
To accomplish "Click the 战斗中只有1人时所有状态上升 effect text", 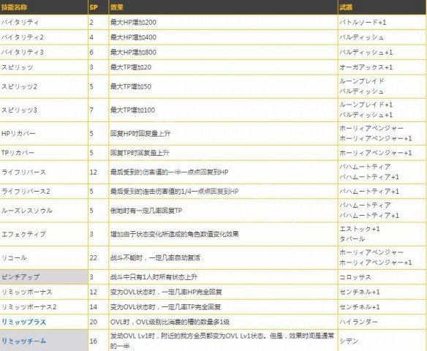I will point(154,277).
